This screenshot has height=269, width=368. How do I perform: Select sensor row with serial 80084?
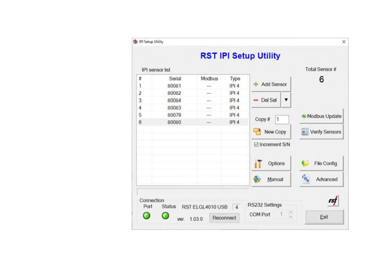[x=193, y=100]
